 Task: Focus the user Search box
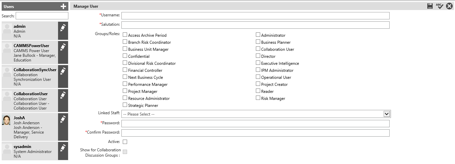[x=42, y=16]
